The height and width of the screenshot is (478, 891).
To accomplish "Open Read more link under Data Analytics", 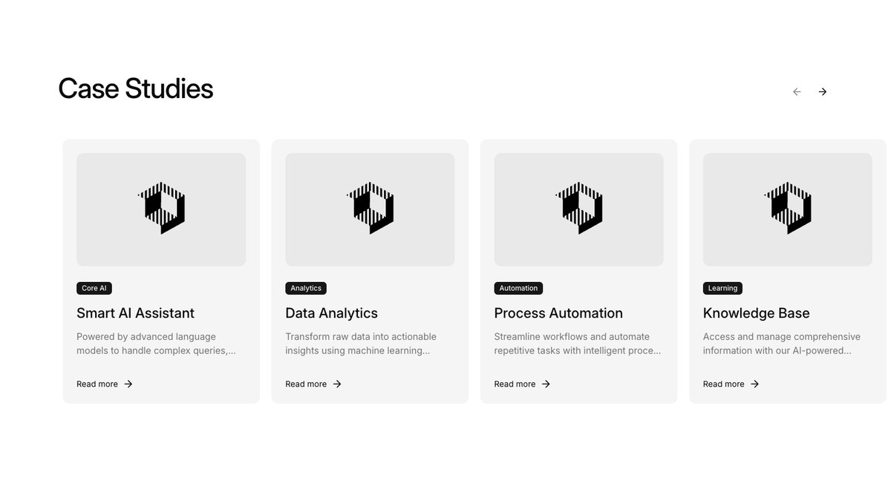I will (x=306, y=384).
